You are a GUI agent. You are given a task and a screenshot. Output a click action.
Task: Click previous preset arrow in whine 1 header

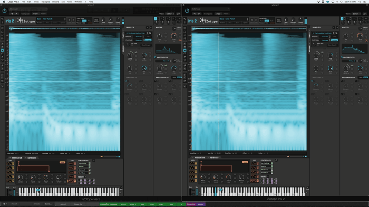12,14
